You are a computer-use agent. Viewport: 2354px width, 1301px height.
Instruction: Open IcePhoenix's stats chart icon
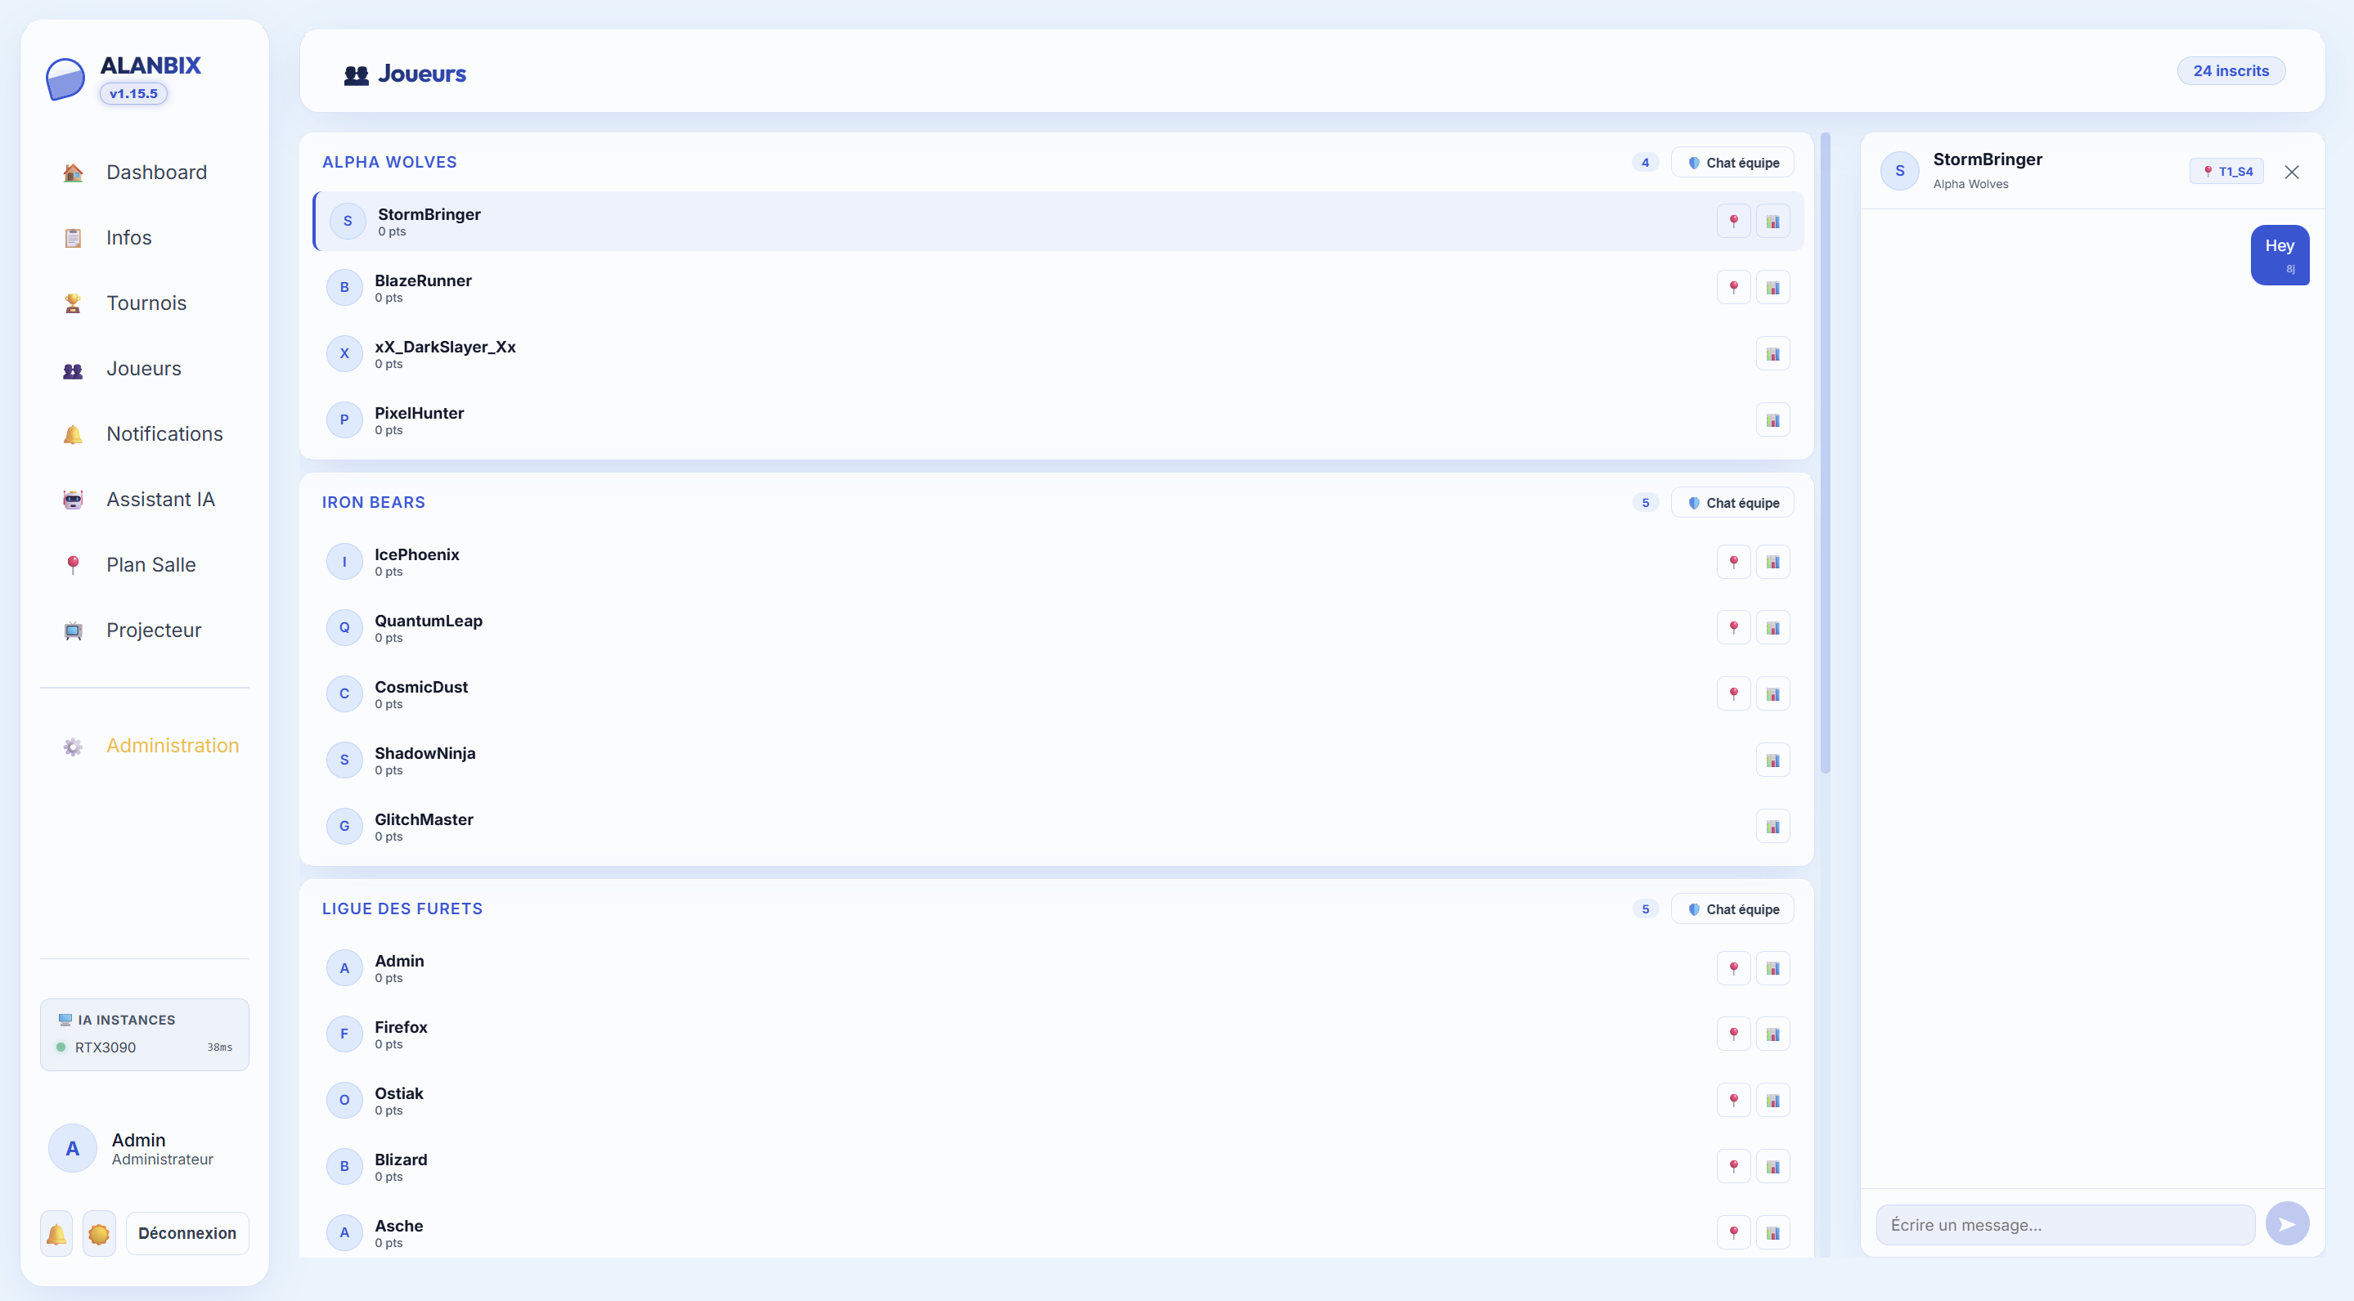[1772, 562]
